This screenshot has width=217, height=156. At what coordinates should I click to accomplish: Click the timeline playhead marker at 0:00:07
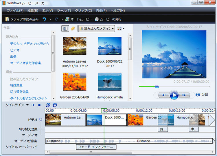[x=104, y=111]
